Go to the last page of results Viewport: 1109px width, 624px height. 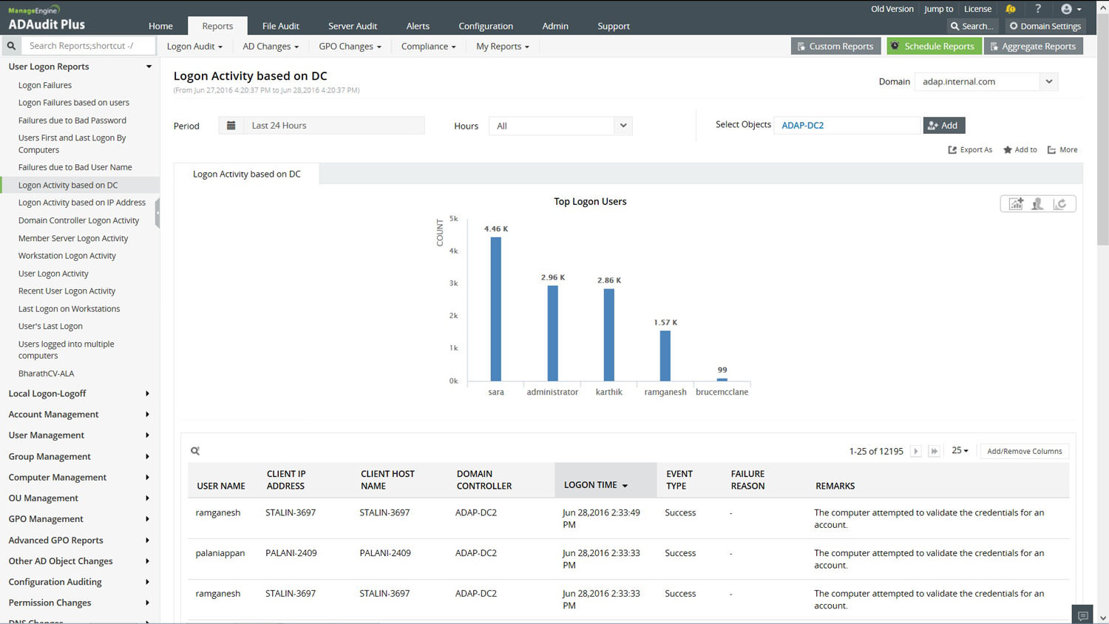pyautogui.click(x=934, y=451)
